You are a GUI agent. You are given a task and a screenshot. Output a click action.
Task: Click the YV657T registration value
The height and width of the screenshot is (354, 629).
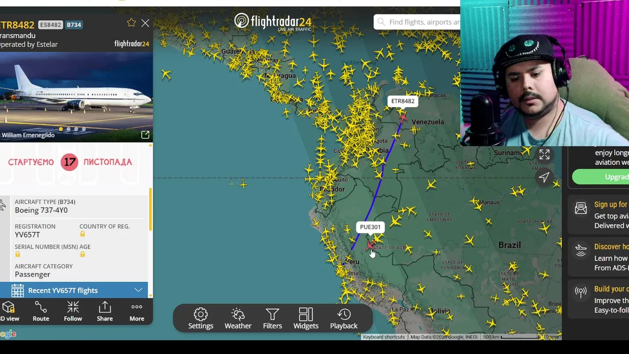[28, 235]
